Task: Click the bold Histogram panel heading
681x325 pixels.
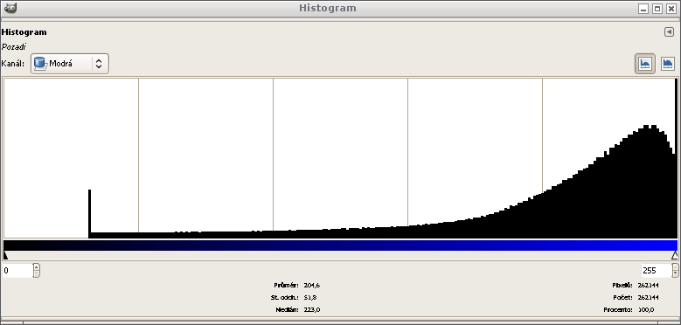Action: (x=24, y=32)
